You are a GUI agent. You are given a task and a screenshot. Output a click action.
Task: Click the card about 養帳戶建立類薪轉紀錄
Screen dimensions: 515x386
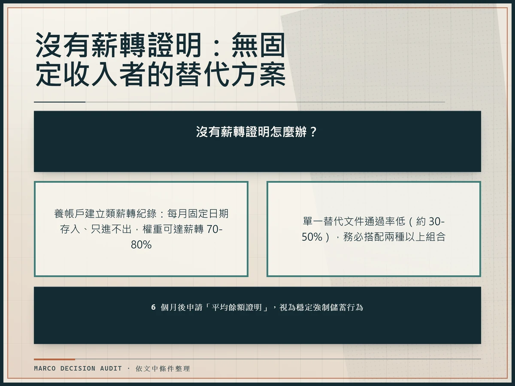[141, 229]
